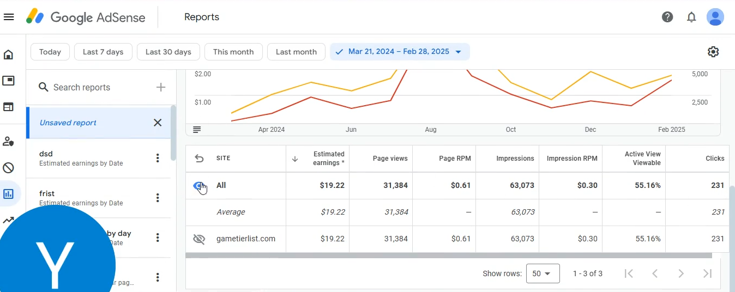Click the Reports page title
735x292 pixels.
point(202,17)
